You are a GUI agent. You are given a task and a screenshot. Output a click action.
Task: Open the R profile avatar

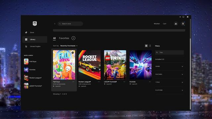pyautogui.click(x=183, y=24)
